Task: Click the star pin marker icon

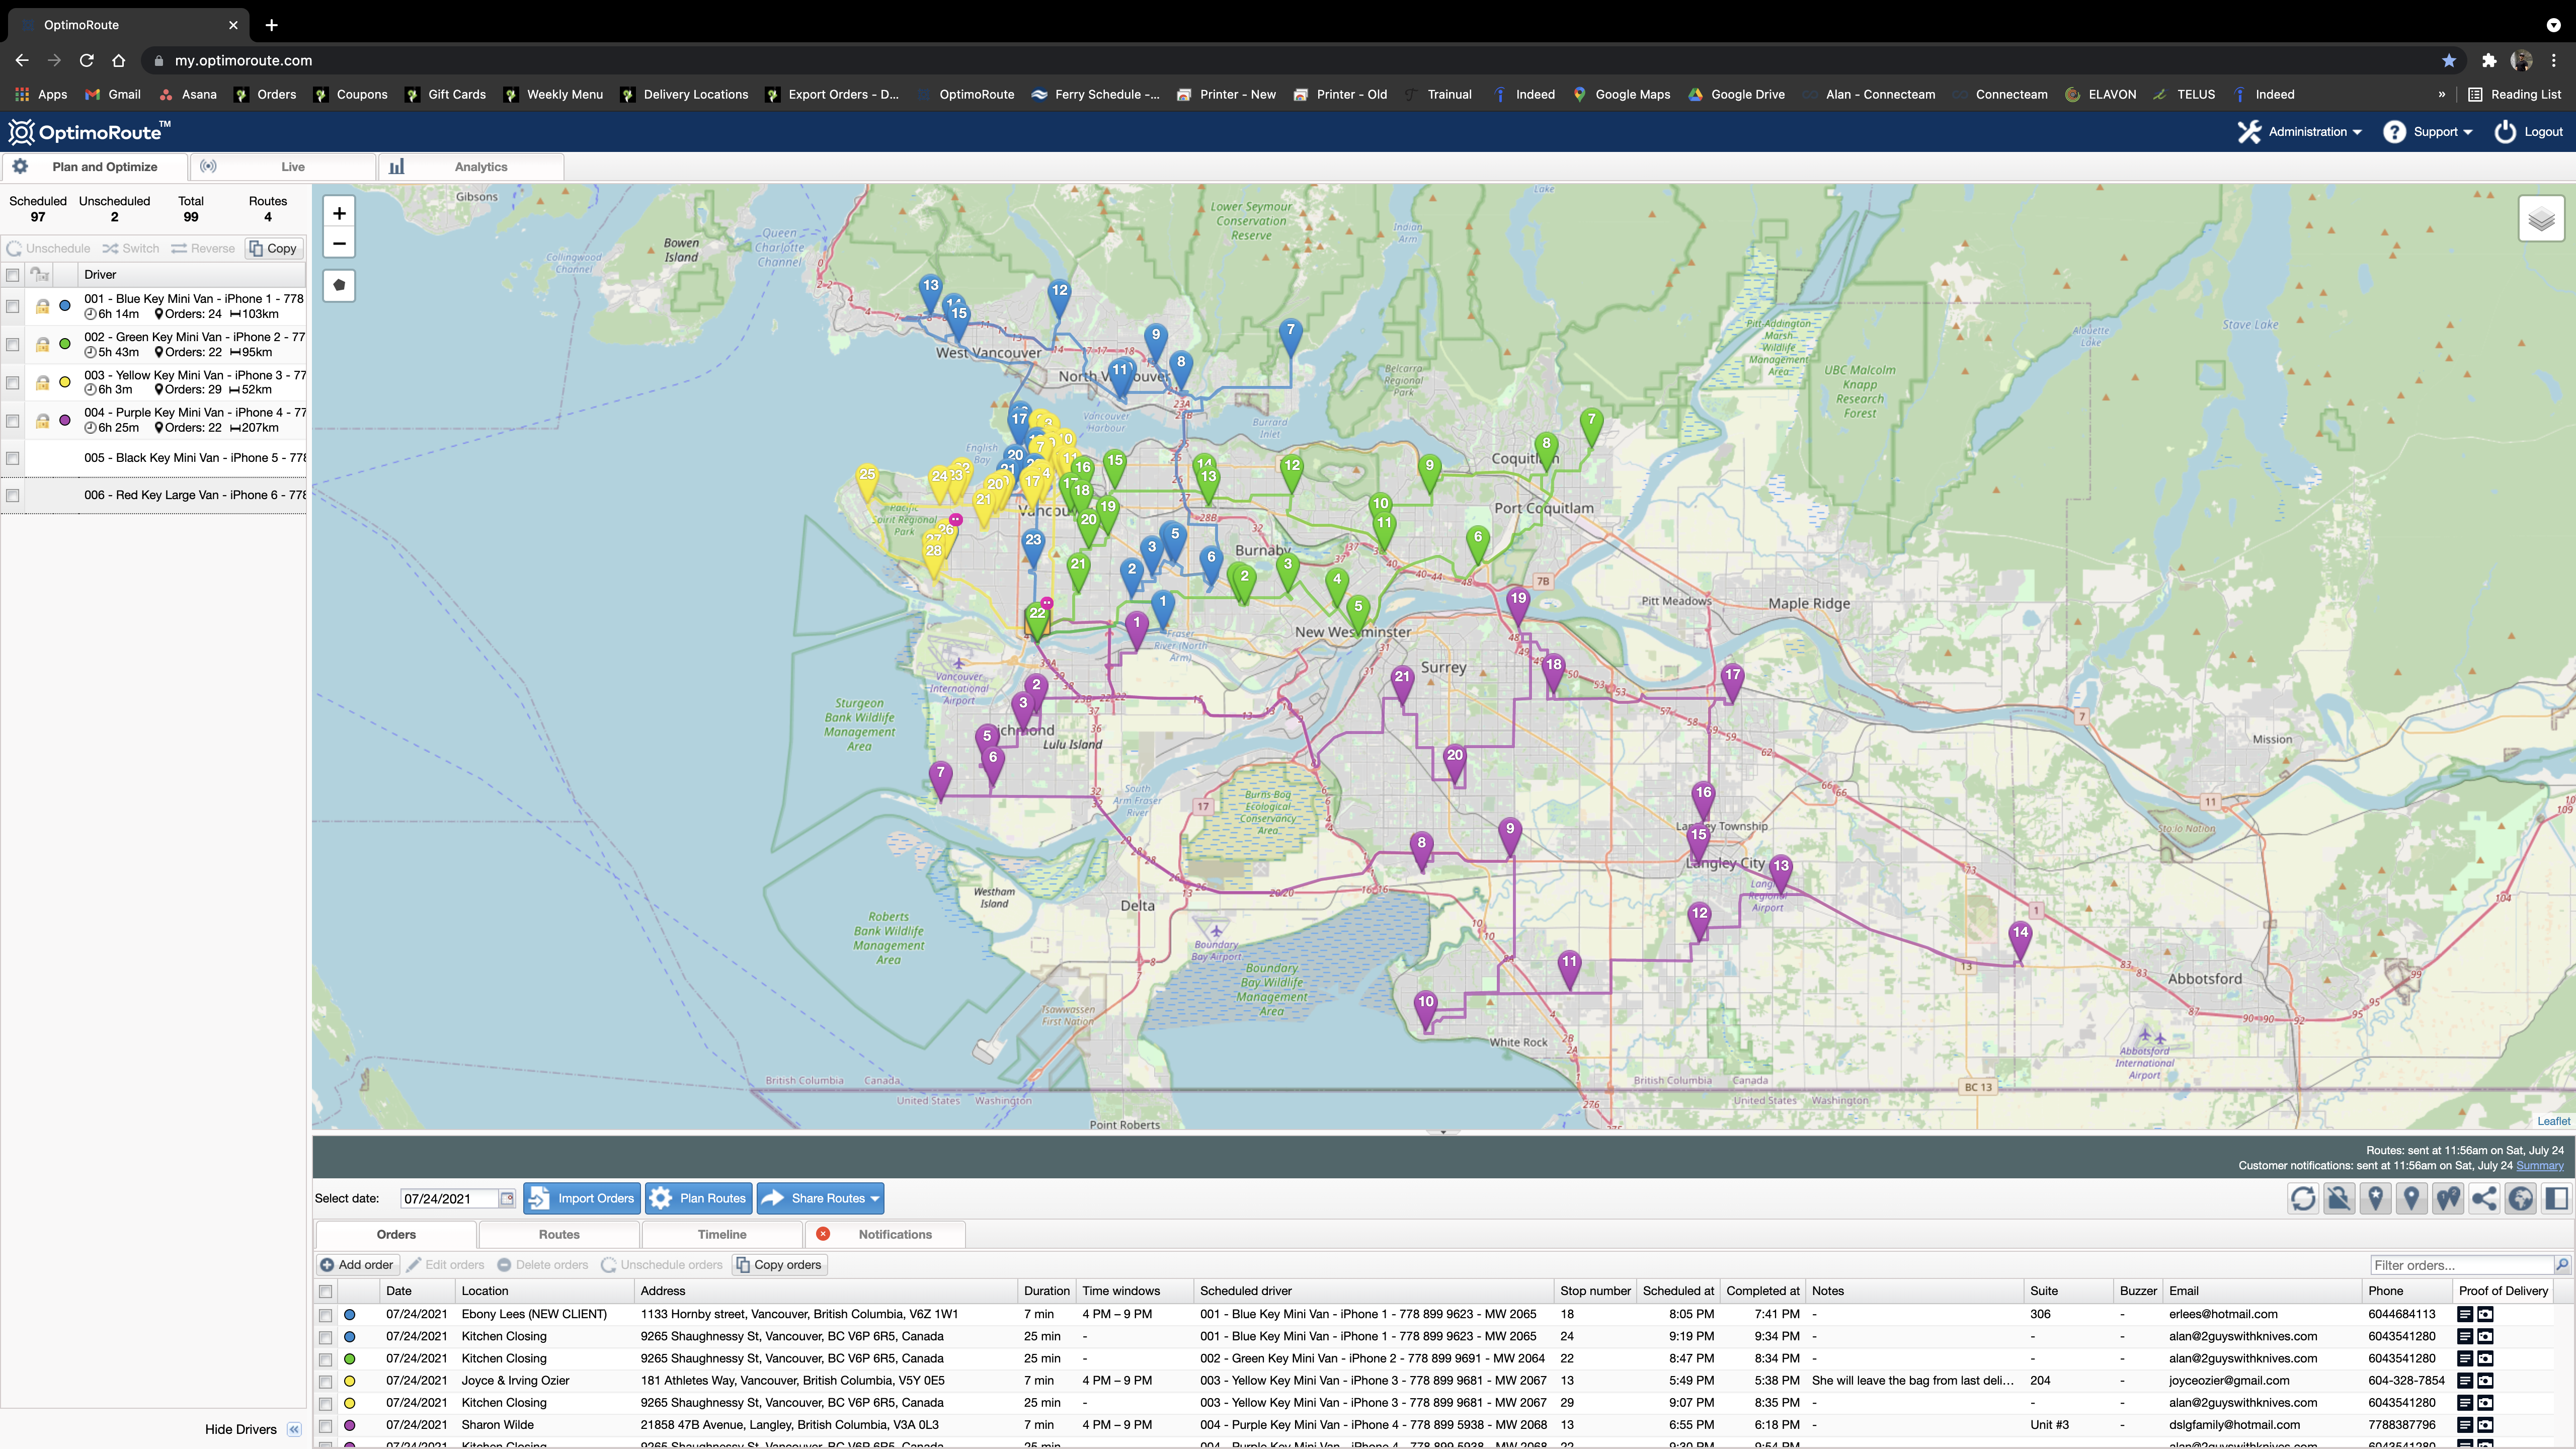Action: [2375, 1198]
